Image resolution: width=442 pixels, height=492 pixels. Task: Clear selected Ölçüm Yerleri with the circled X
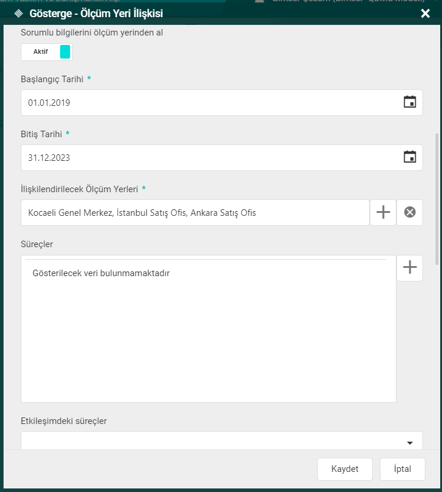pos(409,212)
